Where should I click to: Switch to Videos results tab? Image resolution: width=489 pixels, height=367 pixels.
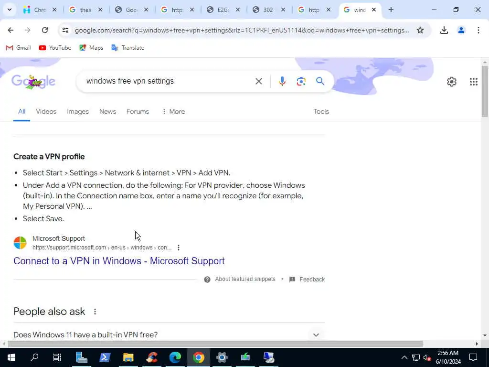tap(46, 111)
